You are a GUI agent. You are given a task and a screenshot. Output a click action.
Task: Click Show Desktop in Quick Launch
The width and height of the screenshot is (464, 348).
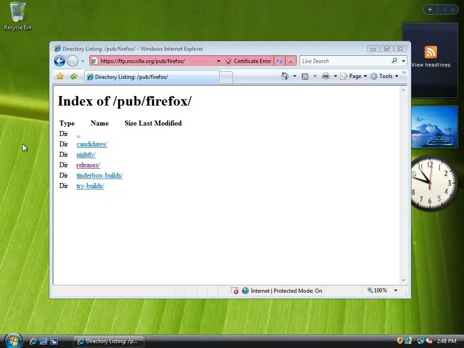(43, 341)
